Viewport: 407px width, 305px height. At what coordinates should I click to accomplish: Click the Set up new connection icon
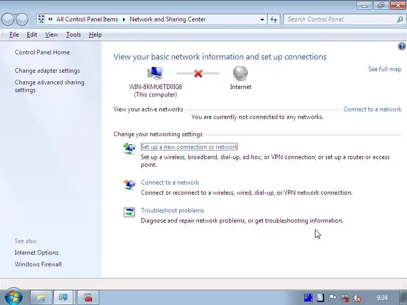coord(129,149)
